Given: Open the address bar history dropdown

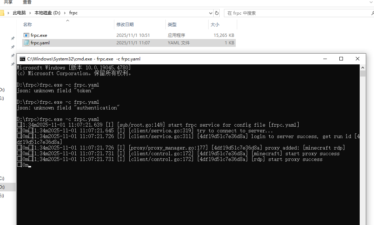Looking at the screenshot, I should pos(210,13).
